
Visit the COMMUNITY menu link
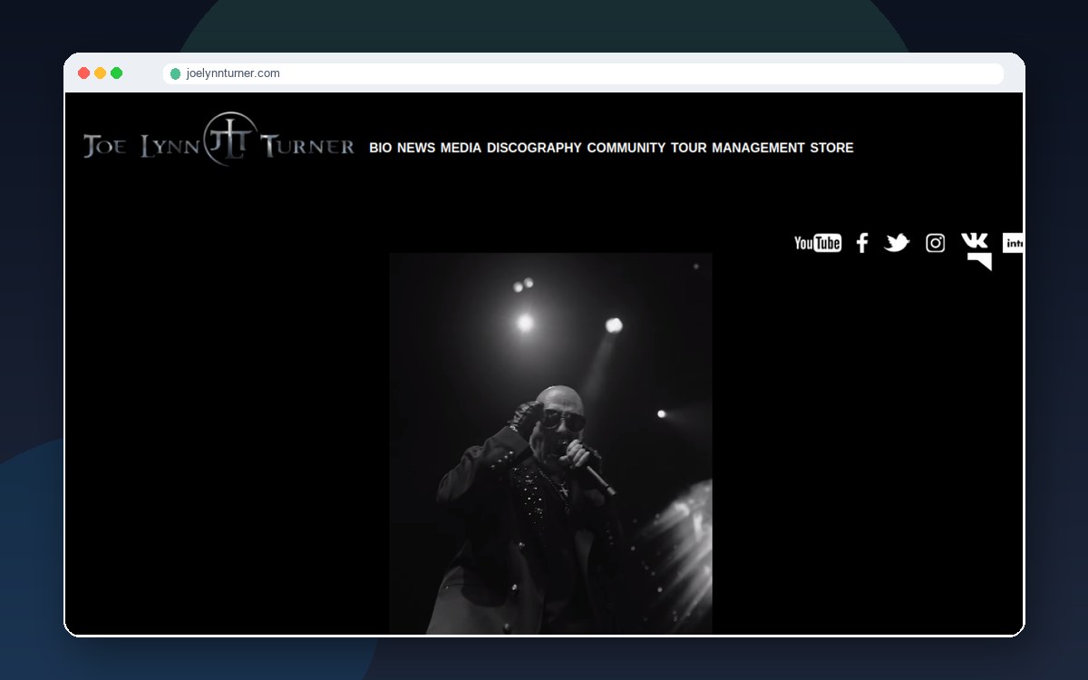627,148
